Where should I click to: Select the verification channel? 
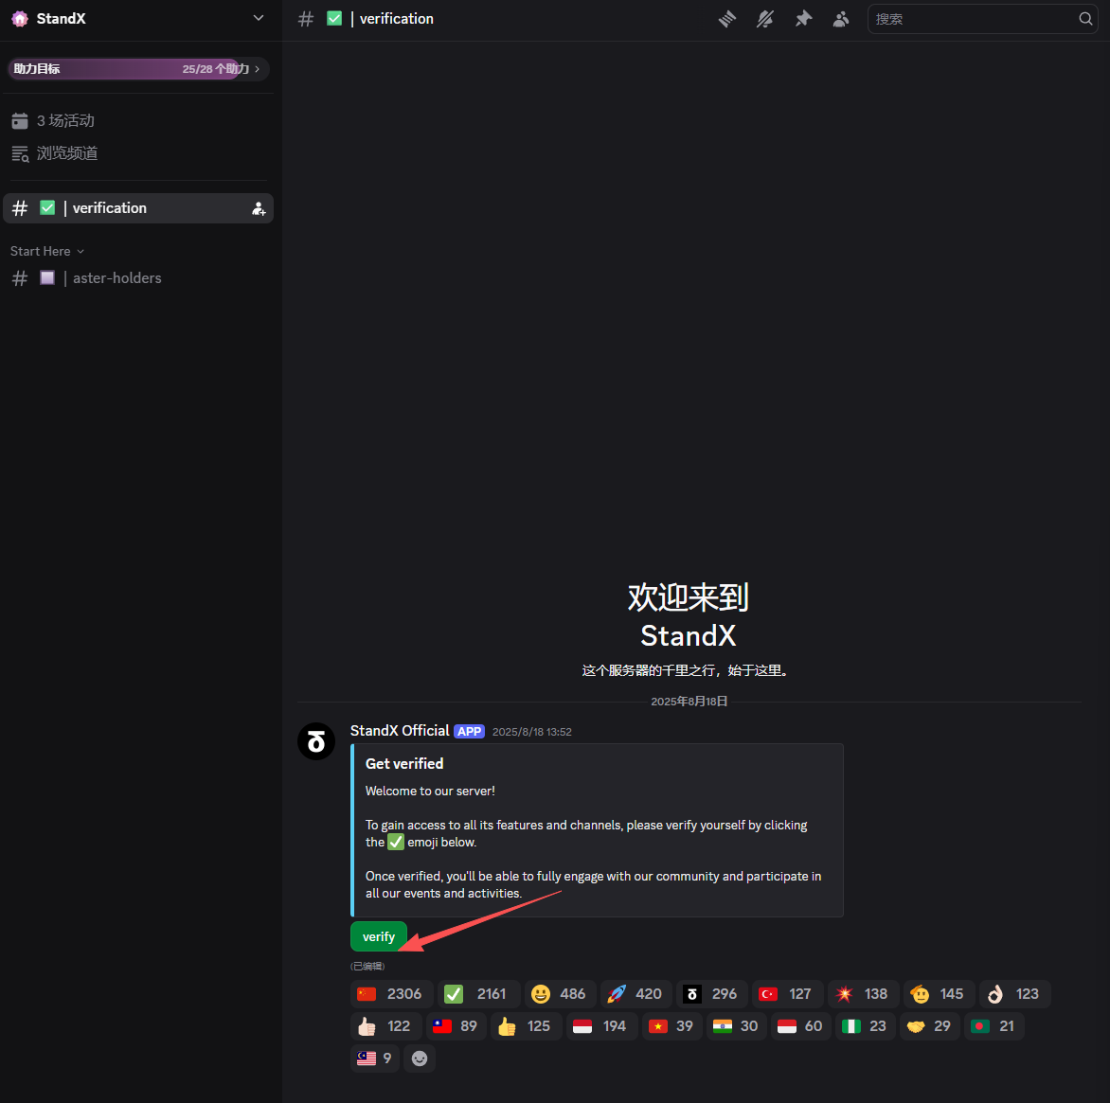109,208
